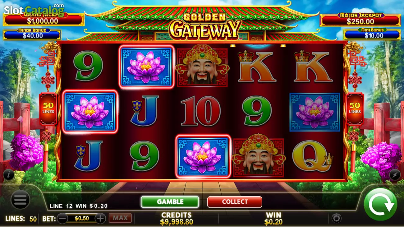The height and width of the screenshot is (227, 404).
Task: Click the green GAMBLE button
Action: [x=170, y=202]
